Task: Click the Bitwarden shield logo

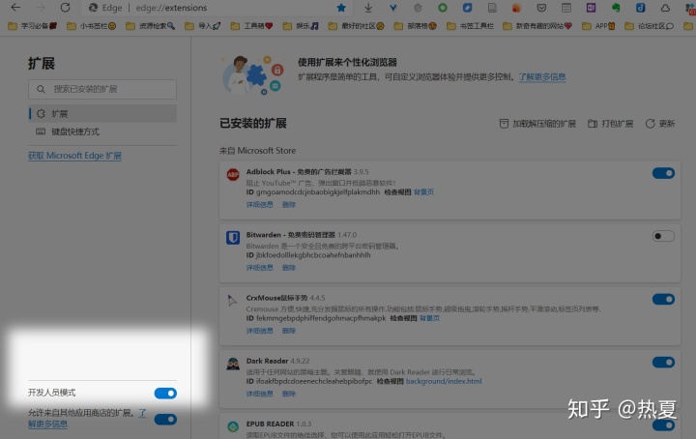Action: [233, 238]
